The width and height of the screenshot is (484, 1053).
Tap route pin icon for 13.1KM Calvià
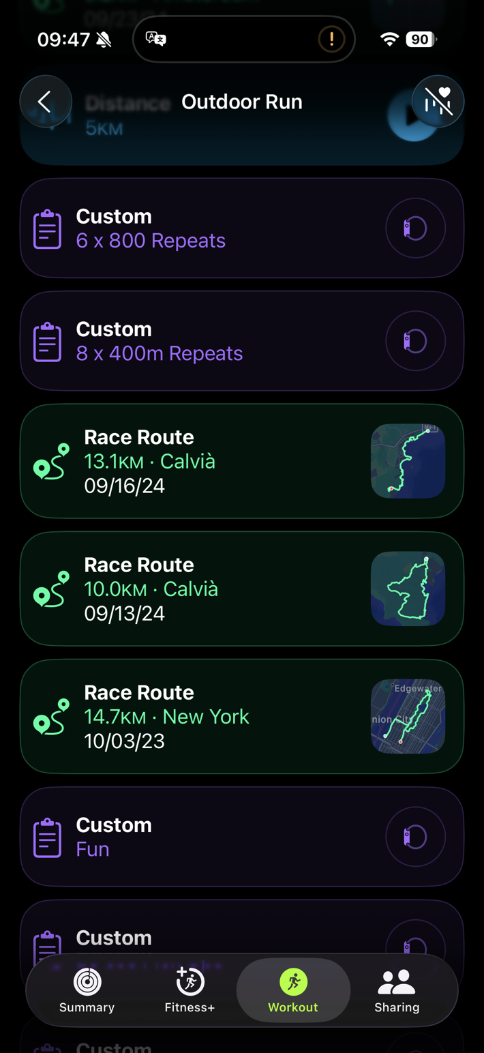coord(52,462)
